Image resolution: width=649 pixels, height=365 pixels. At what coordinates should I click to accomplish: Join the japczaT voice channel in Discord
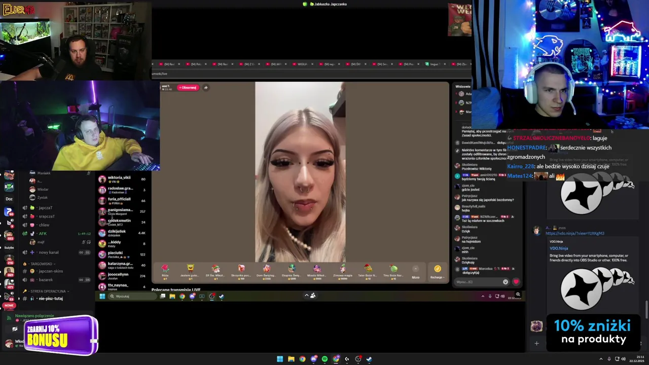coord(56,208)
